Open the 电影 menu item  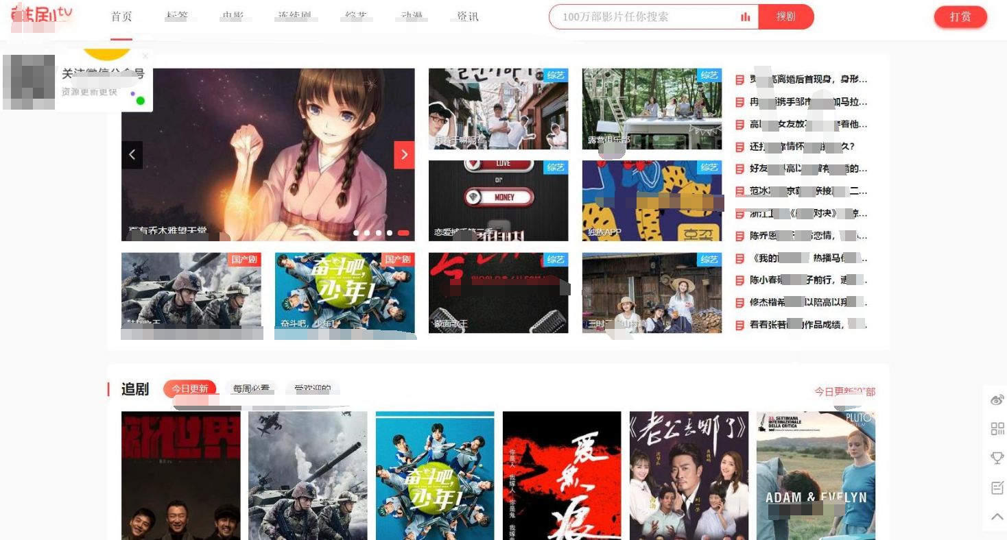233,17
